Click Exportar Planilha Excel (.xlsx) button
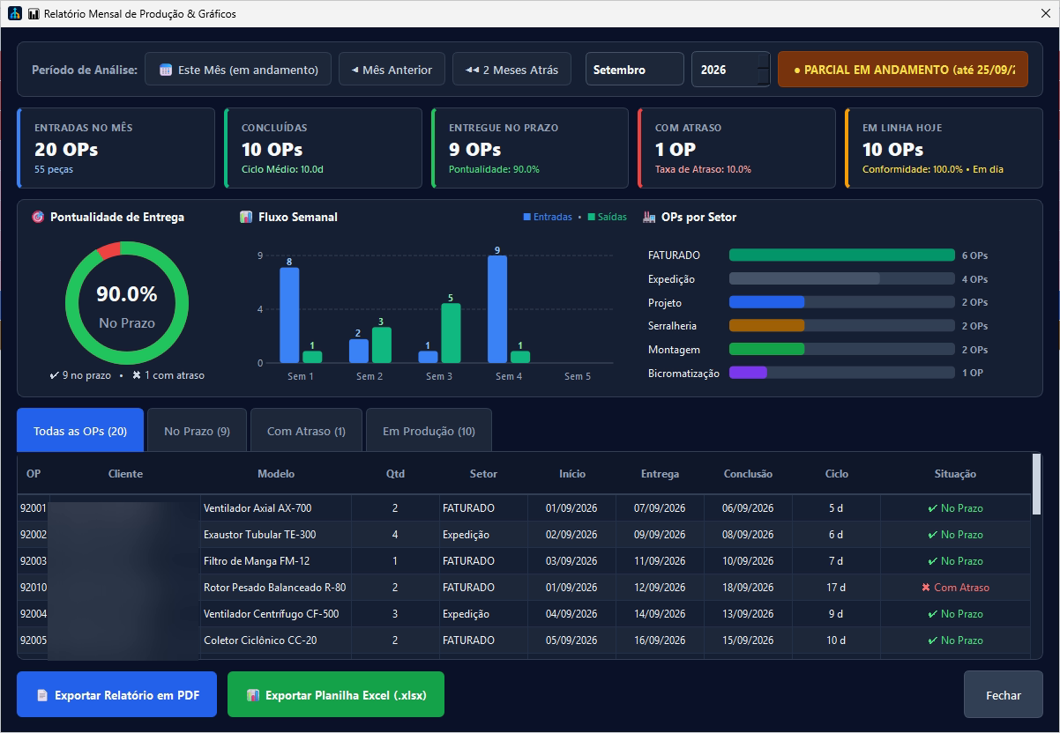Viewport: 1060px width, 733px height. [x=336, y=694]
